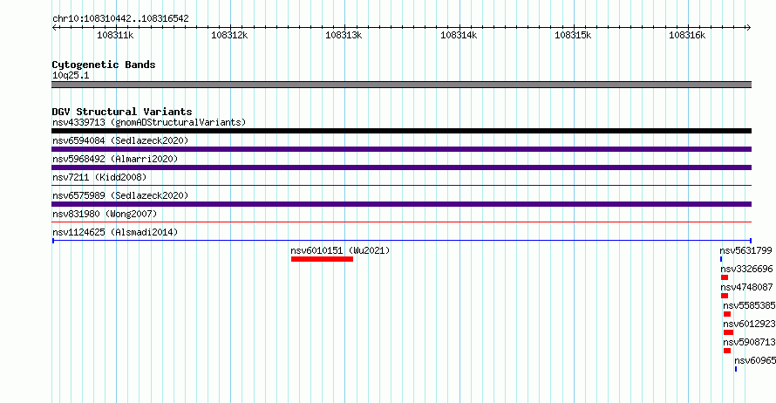Click the 108315k ruler tick label
Image resolution: width=776 pixels, height=403 pixels.
coord(573,35)
